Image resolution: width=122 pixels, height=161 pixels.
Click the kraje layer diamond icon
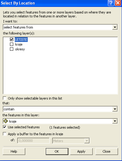tap(5, 121)
